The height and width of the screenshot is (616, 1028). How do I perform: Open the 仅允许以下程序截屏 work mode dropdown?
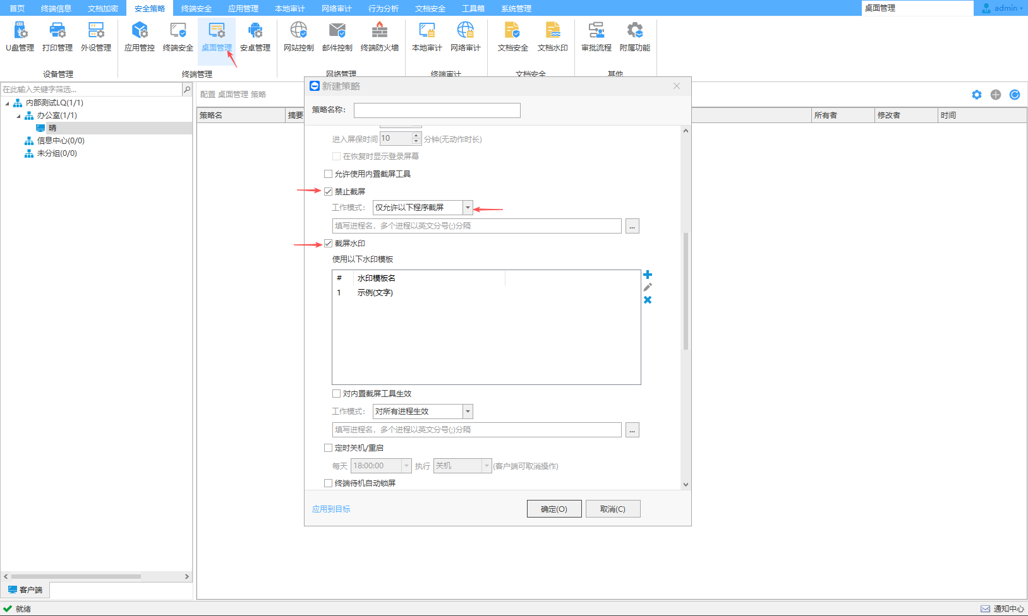(468, 208)
